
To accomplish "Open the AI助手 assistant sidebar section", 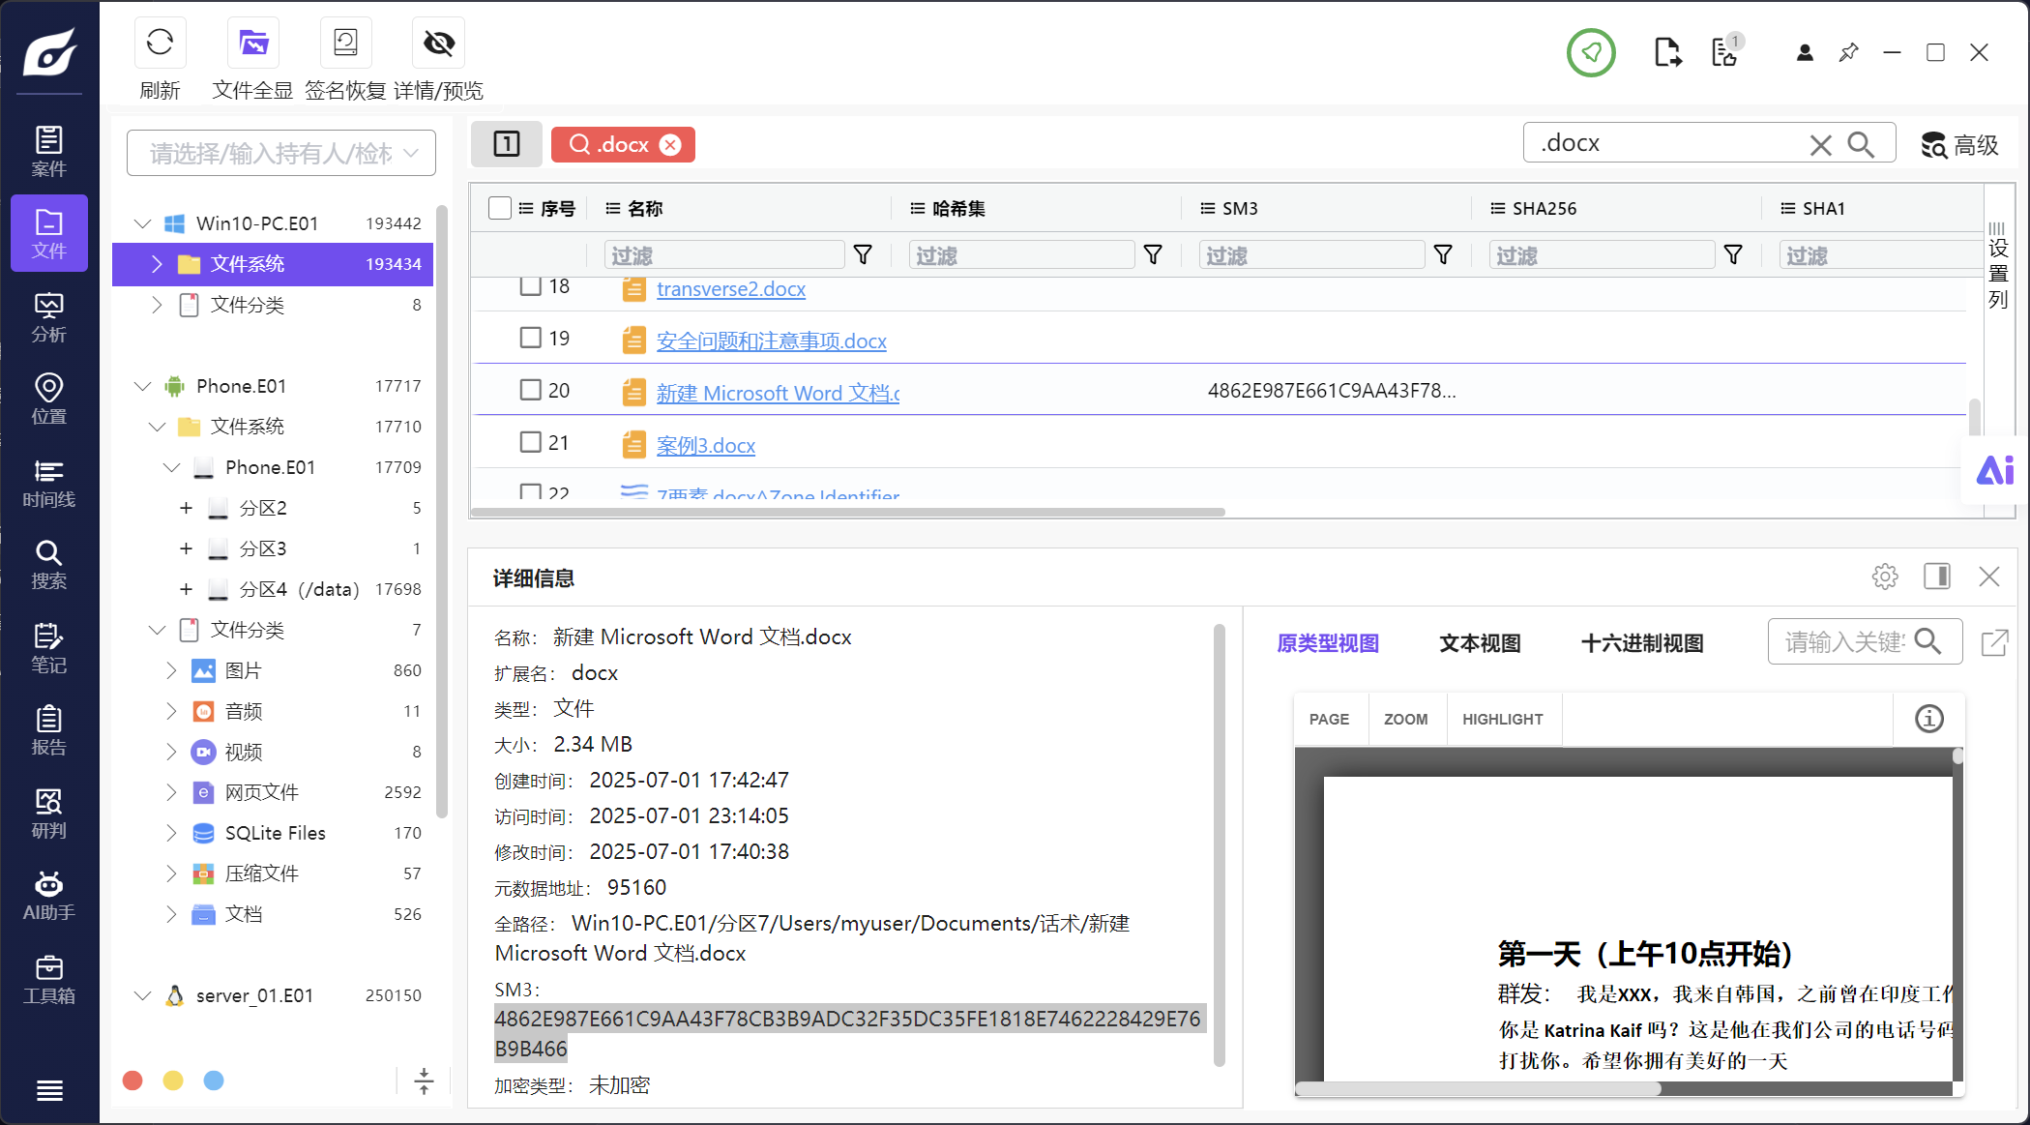I will [49, 897].
